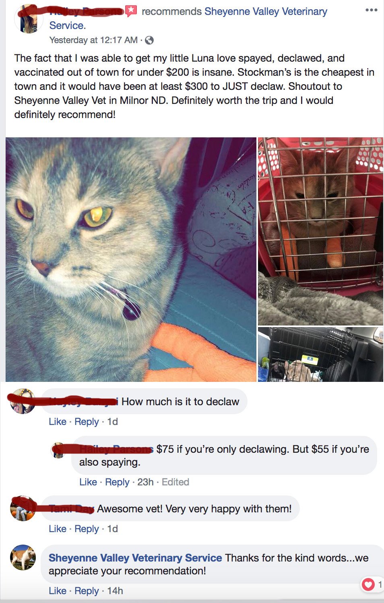Click 'Edited' on the $75 declawing reply
The image size is (384, 603).
(x=175, y=482)
